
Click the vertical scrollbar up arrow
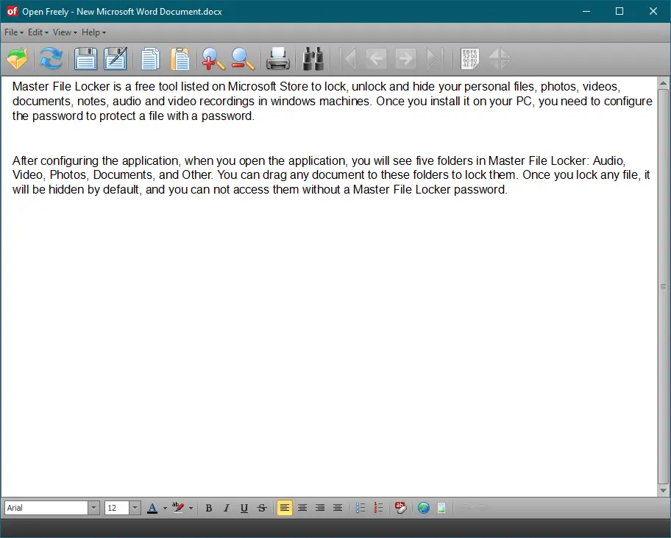(664, 83)
